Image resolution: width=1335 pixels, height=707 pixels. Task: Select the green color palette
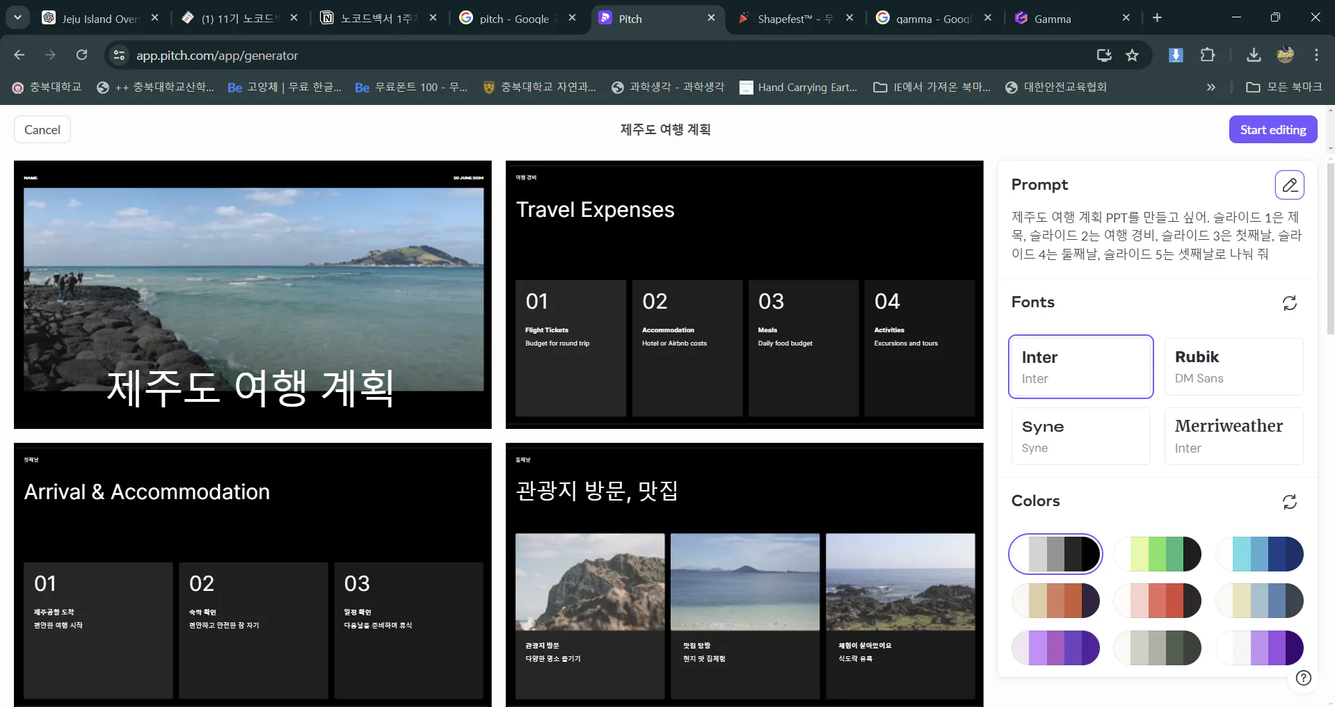click(1158, 554)
